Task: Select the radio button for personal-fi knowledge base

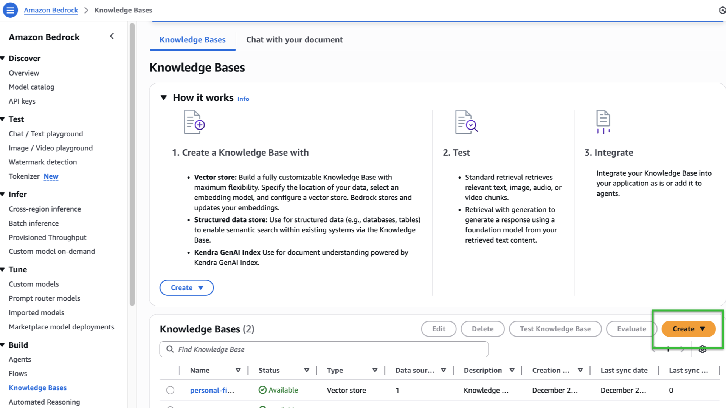Action: (x=170, y=390)
